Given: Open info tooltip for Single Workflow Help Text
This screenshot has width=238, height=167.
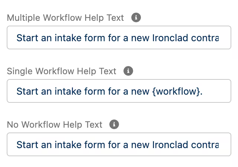Looking at the screenshot, I should tap(128, 71).
